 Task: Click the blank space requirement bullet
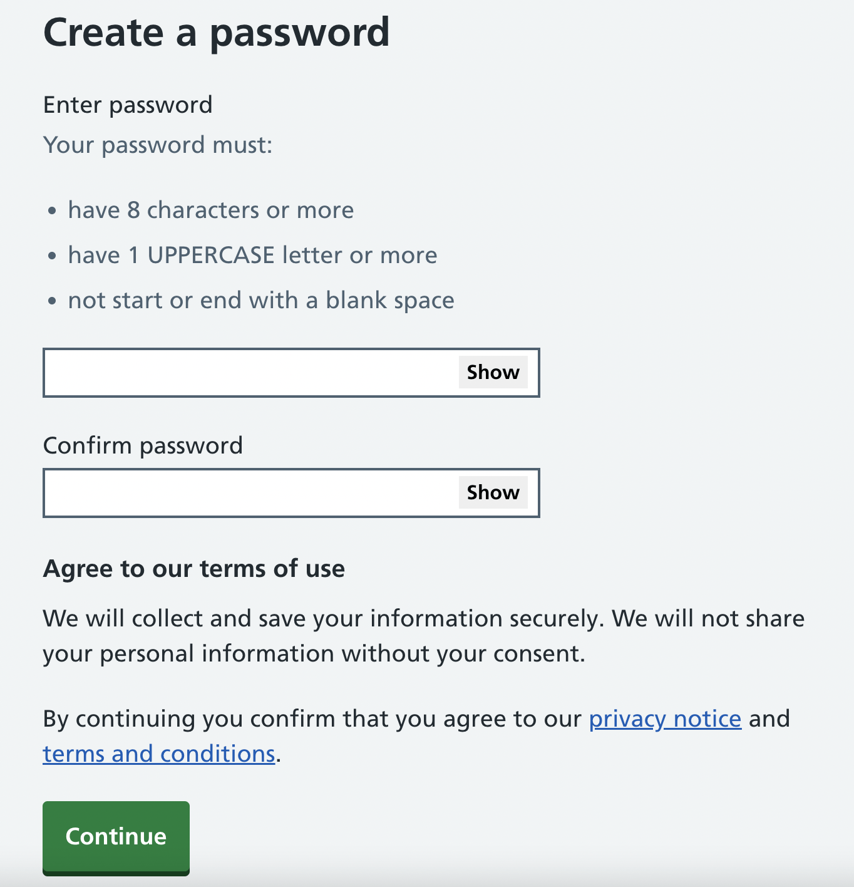(260, 300)
